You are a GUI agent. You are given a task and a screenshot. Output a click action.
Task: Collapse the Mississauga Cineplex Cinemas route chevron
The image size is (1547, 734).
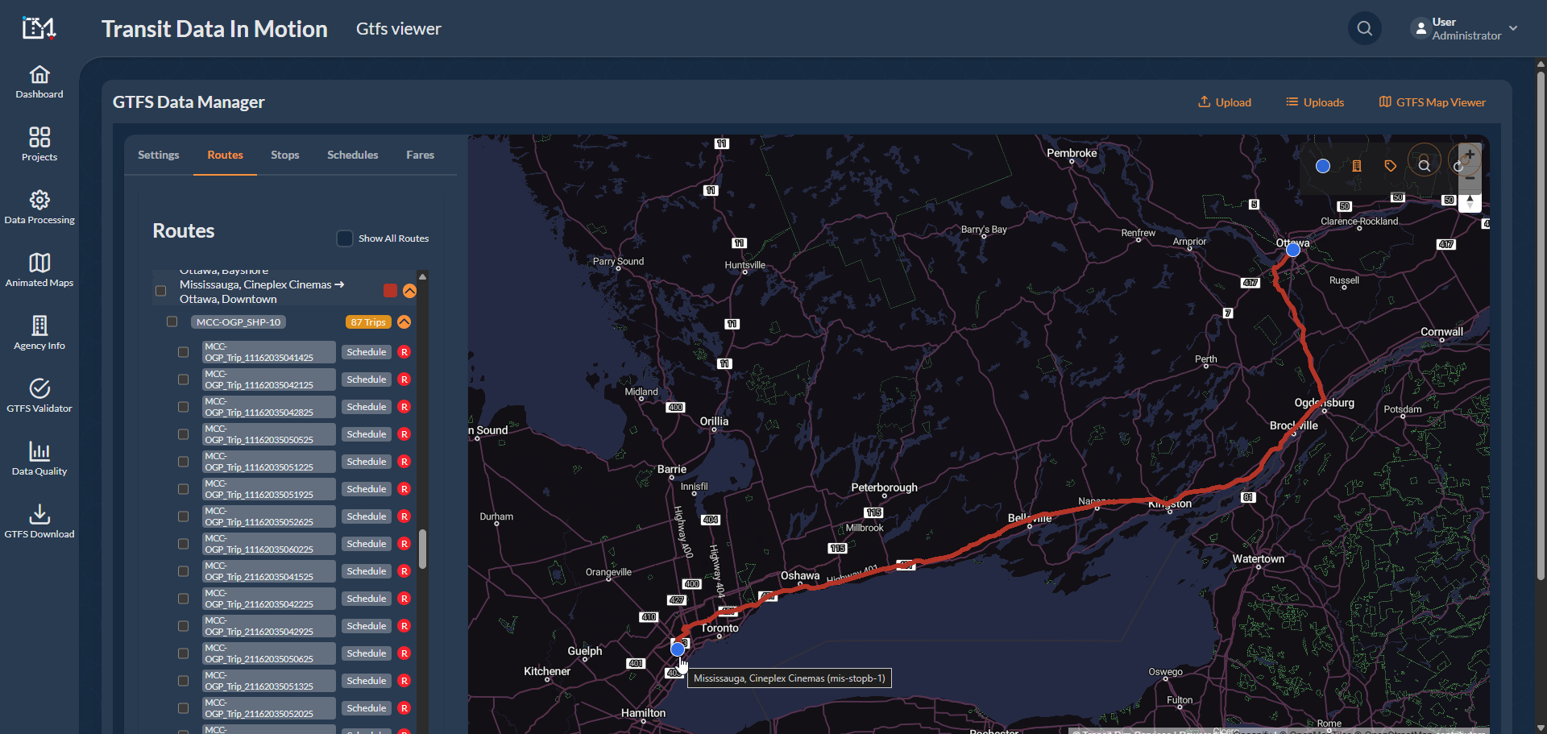[x=410, y=291]
